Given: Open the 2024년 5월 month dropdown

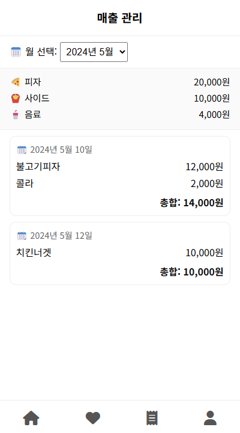Looking at the screenshot, I should [94, 52].
